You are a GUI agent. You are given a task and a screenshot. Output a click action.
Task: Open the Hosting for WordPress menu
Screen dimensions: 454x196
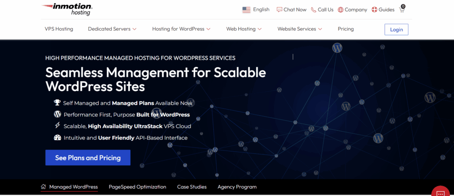pos(178,29)
